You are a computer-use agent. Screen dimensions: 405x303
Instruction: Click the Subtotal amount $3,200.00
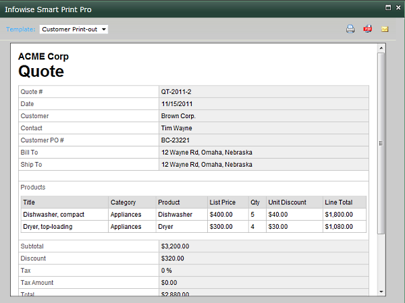[175, 246]
